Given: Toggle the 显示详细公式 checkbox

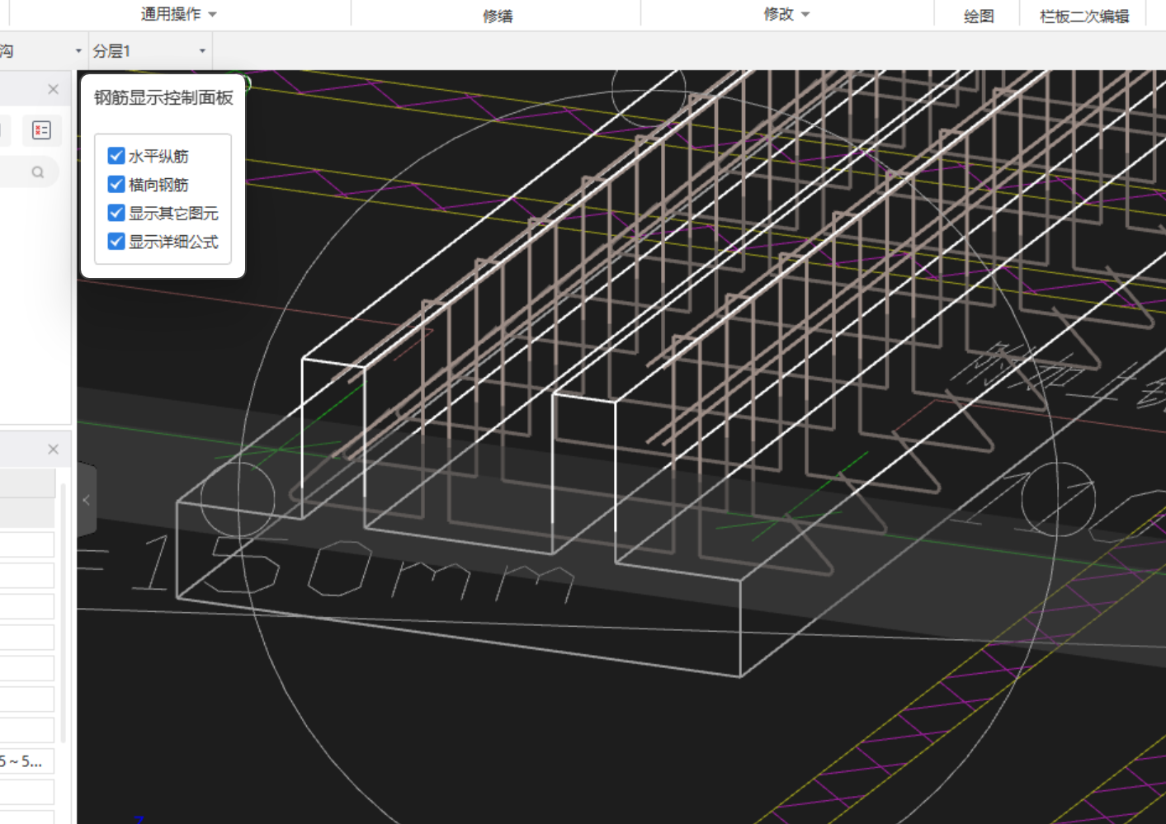Looking at the screenshot, I should click(x=116, y=242).
